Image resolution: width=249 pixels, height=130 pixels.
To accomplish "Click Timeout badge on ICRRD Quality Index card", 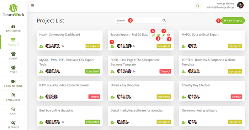I will click(94, 97).
